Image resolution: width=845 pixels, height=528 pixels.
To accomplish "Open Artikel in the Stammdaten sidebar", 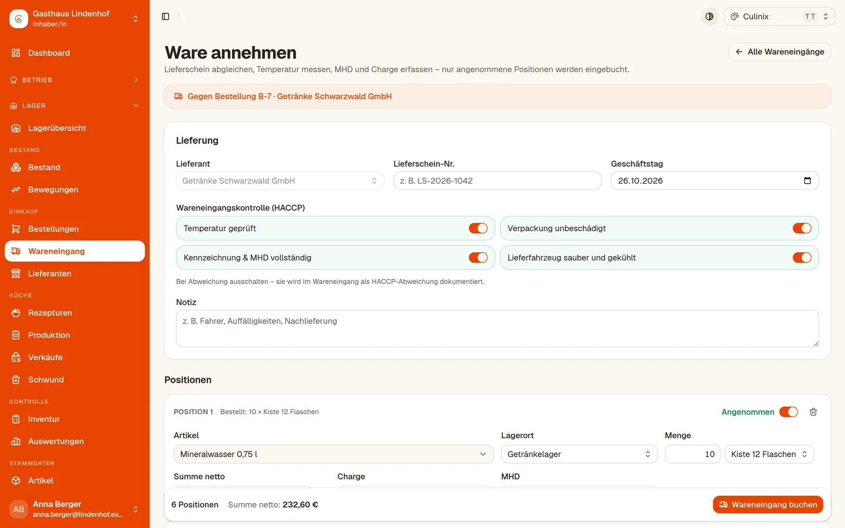I will (74, 480).
